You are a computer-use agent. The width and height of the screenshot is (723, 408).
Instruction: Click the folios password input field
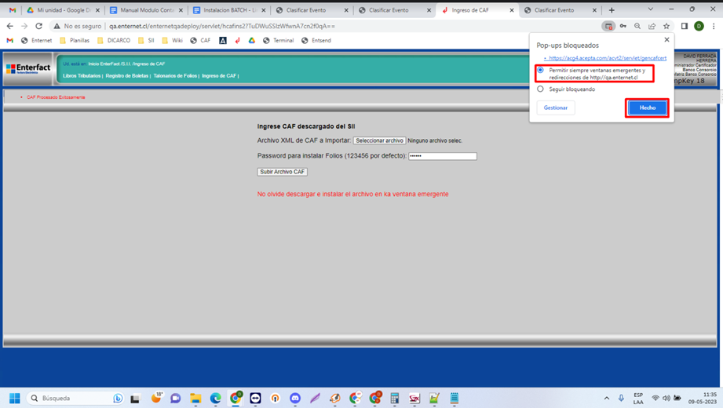(x=443, y=156)
